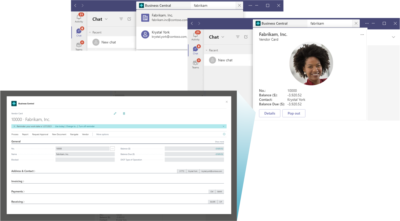The width and height of the screenshot is (400, 221).
Task: Open Teams in the back Teams window sidebar
Action: 79,46
